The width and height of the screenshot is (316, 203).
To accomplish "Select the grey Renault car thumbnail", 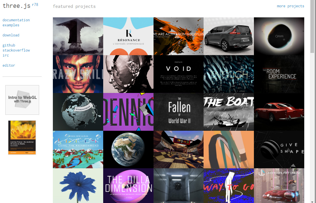I will (x=229, y=36).
